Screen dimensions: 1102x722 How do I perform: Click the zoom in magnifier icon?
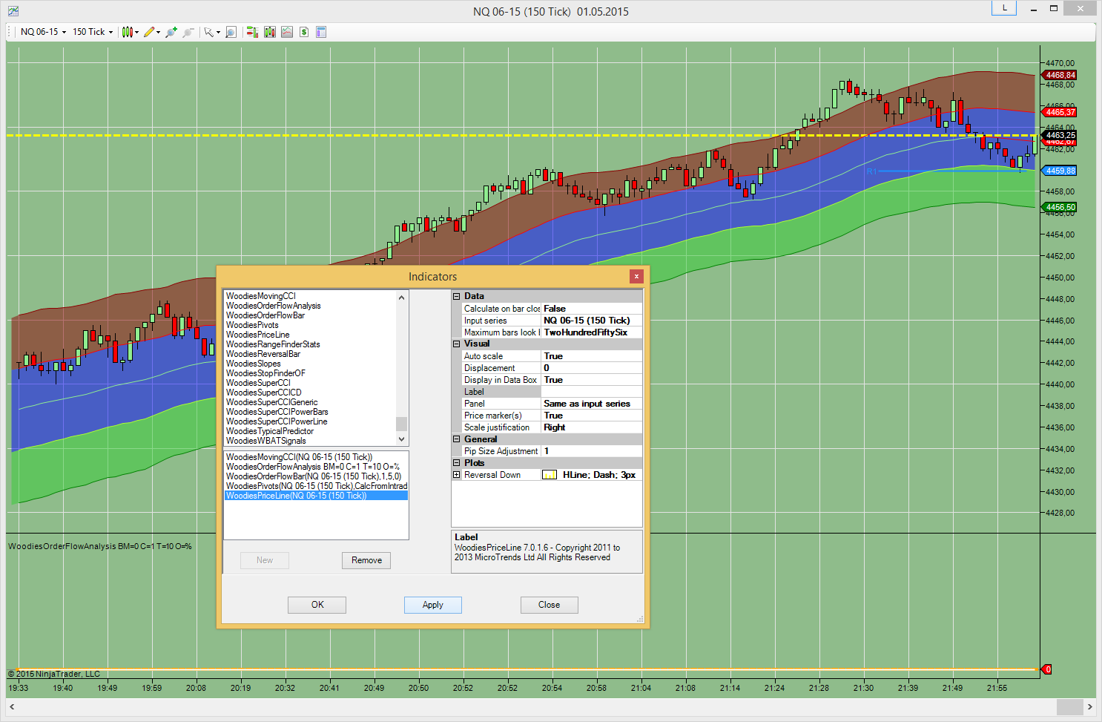tap(171, 32)
